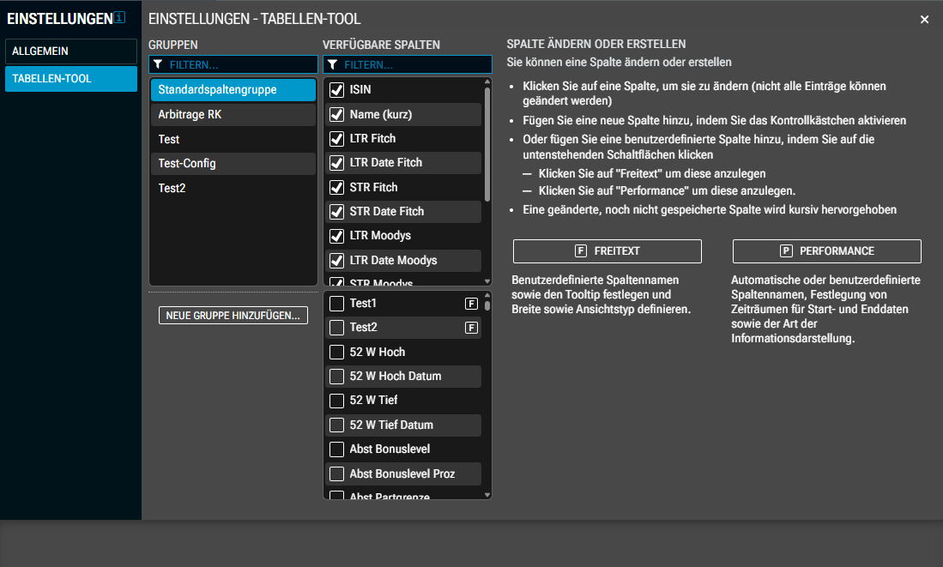The height and width of the screenshot is (567, 943).
Task: Uncheck the ISIN column checkbox
Action: click(336, 90)
